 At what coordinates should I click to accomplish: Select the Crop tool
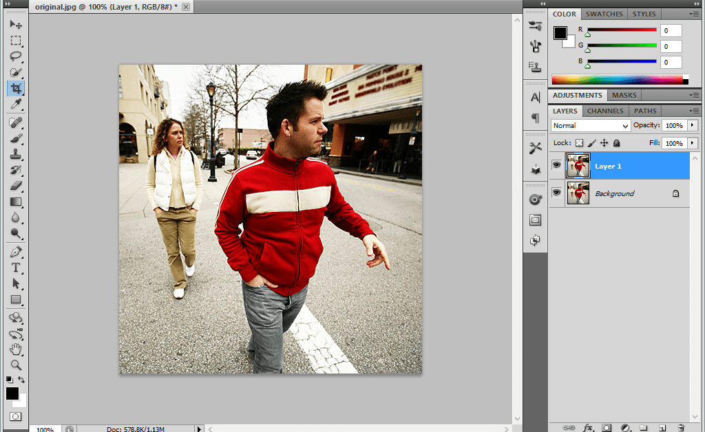tap(16, 88)
